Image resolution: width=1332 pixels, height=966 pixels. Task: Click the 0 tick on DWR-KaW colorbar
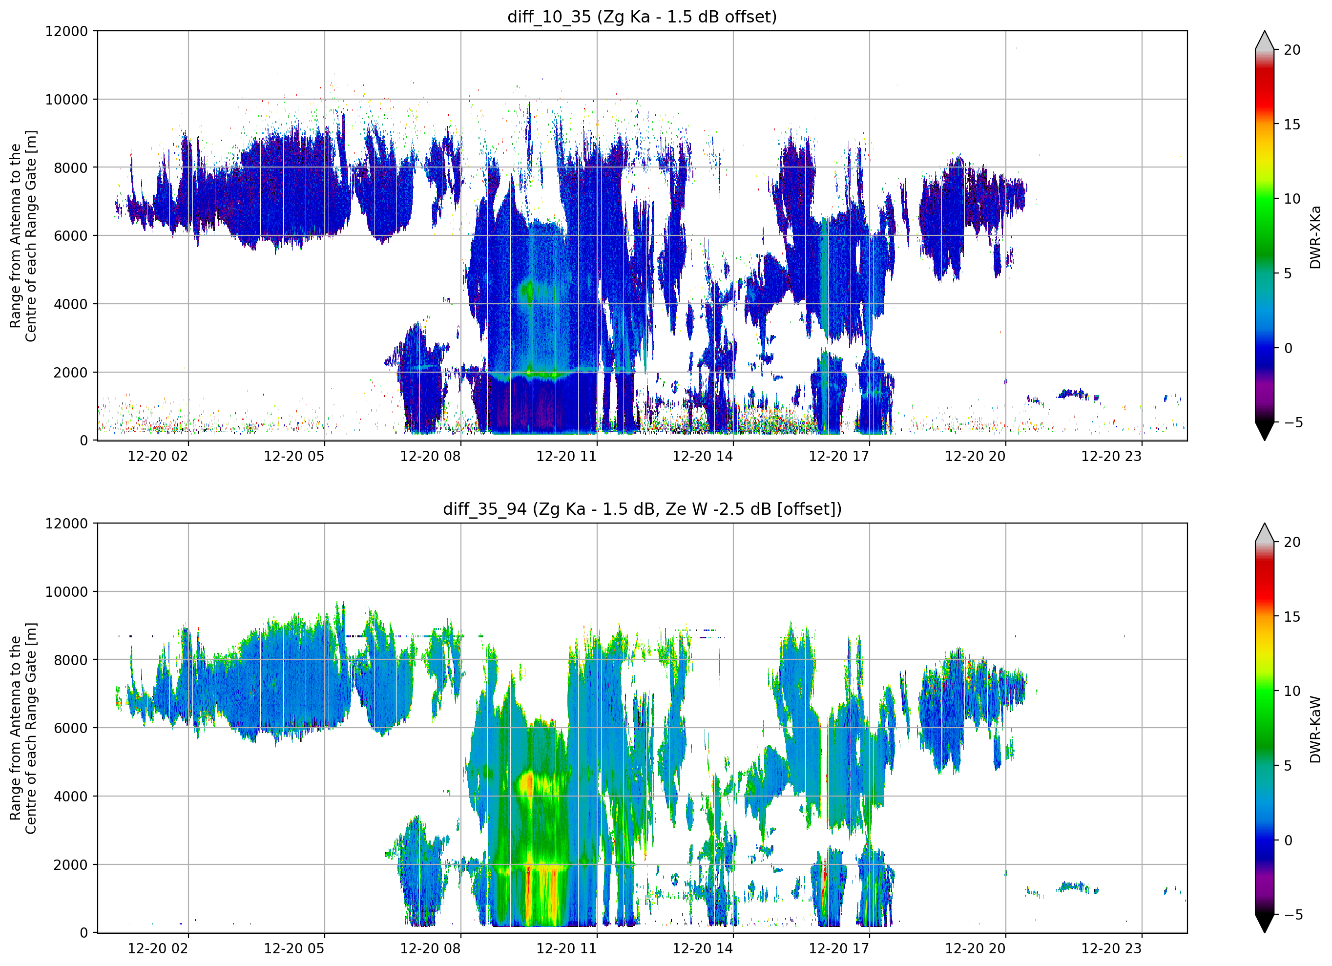(1288, 840)
